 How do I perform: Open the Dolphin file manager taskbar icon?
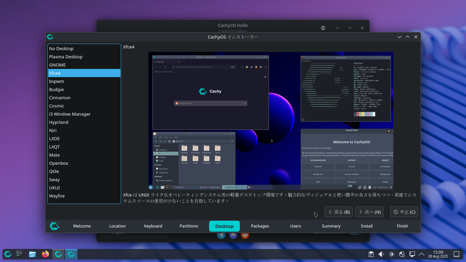coord(32,254)
